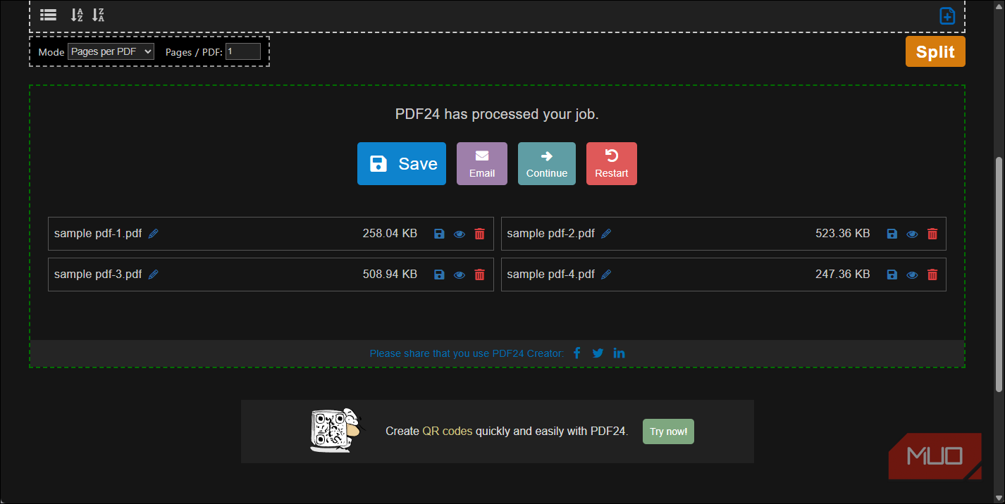Image resolution: width=1005 pixels, height=504 pixels.
Task: Delete sample pdf-2.pdf with trash icon
Action: 932,234
